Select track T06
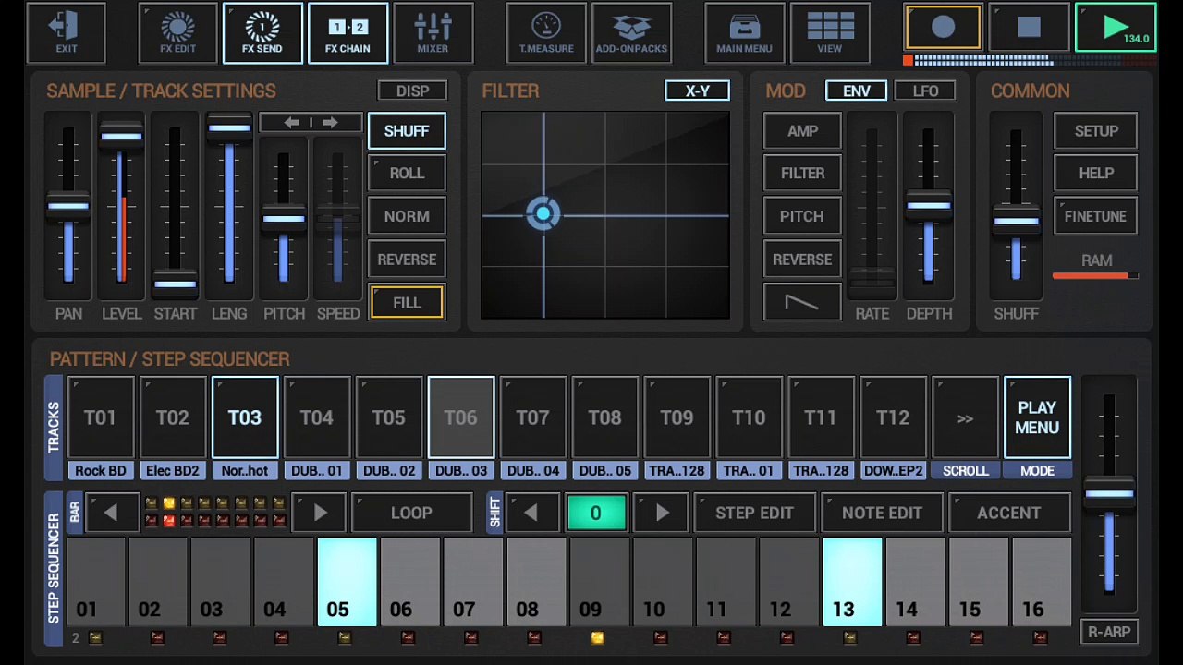The width and height of the screenshot is (1183, 665). [461, 417]
